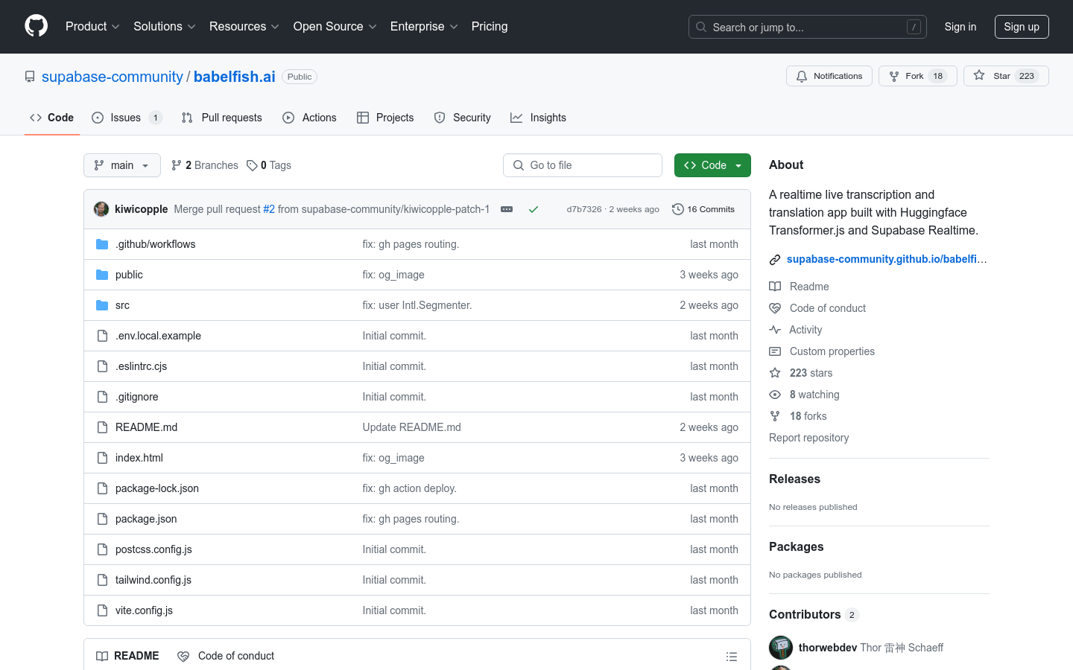Open the main branch selector dropdown

coord(122,165)
